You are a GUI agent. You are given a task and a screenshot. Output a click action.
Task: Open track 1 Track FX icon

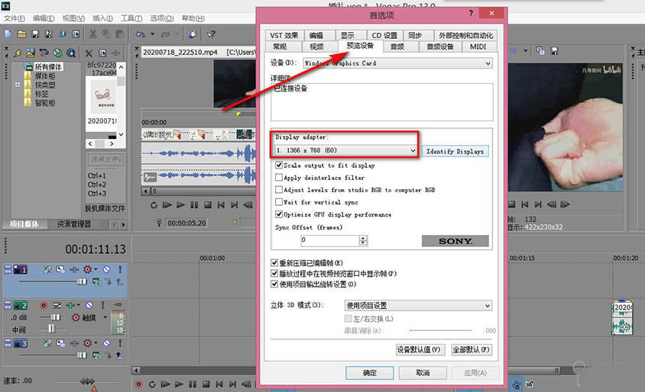click(x=74, y=269)
